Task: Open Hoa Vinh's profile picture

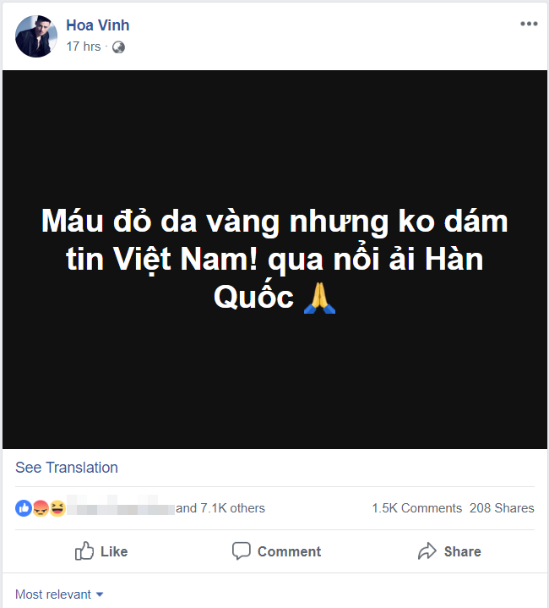Action: coord(36,36)
